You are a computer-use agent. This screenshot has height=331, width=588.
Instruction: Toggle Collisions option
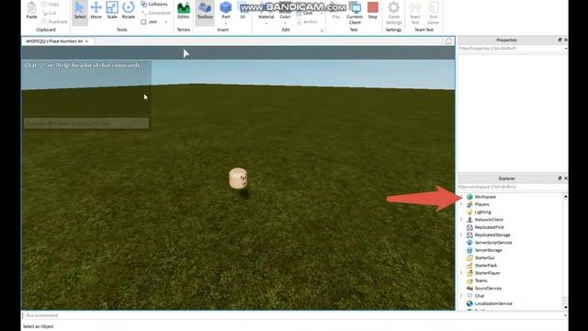tap(154, 4)
